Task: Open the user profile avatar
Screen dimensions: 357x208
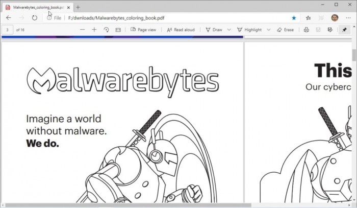Action: click(335, 18)
